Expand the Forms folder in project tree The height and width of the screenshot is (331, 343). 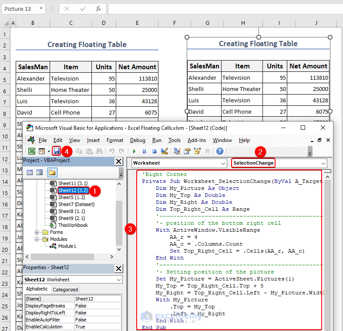click(37, 232)
